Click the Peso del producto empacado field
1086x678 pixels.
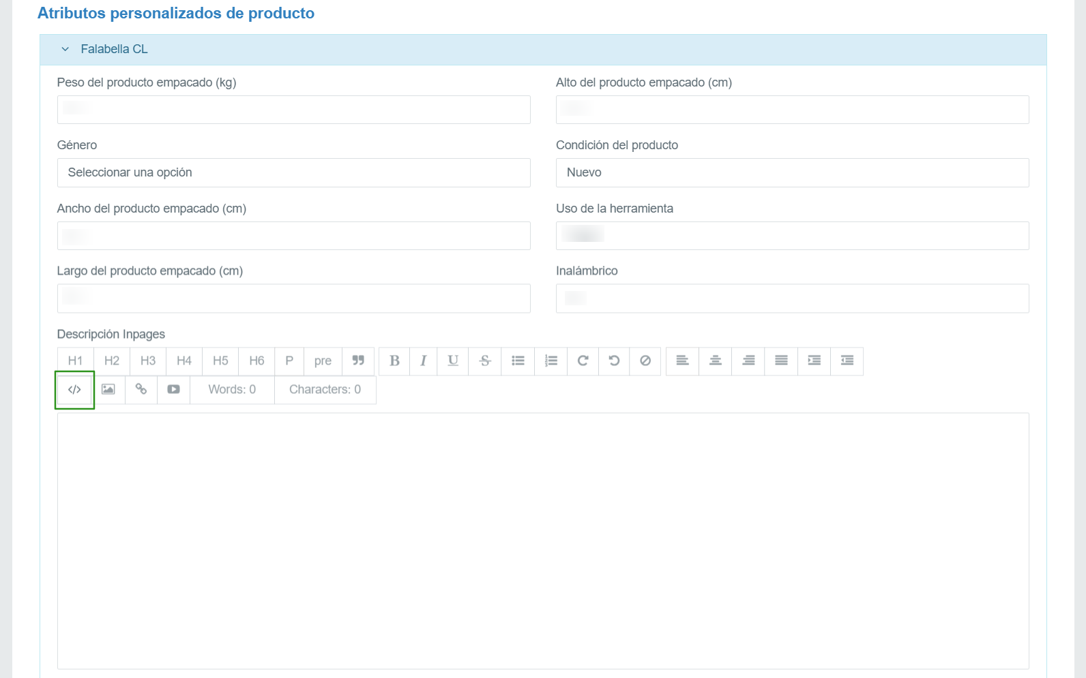click(293, 110)
